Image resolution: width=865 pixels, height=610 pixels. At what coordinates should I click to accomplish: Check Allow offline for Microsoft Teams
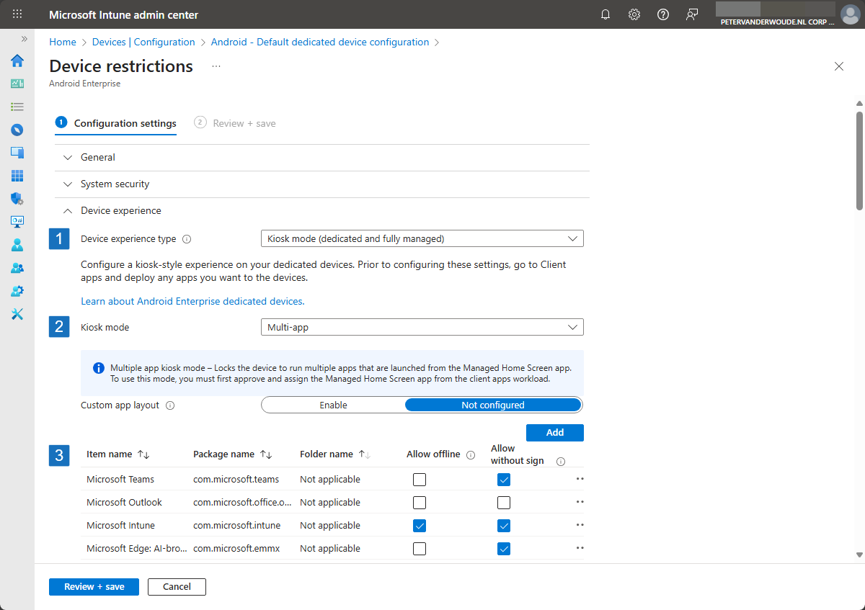tap(420, 480)
